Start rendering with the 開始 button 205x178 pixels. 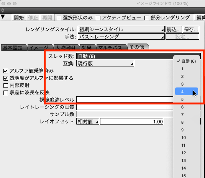(19, 18)
